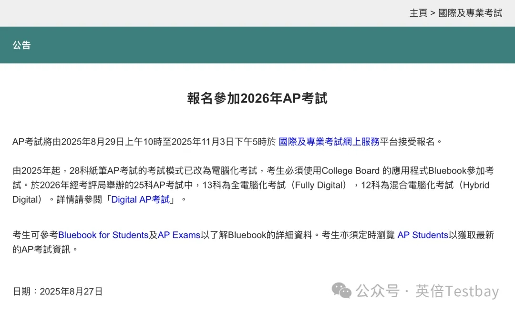Open the Bluebook for Students link
Image resolution: width=515 pixels, height=312 pixels.
pos(104,235)
